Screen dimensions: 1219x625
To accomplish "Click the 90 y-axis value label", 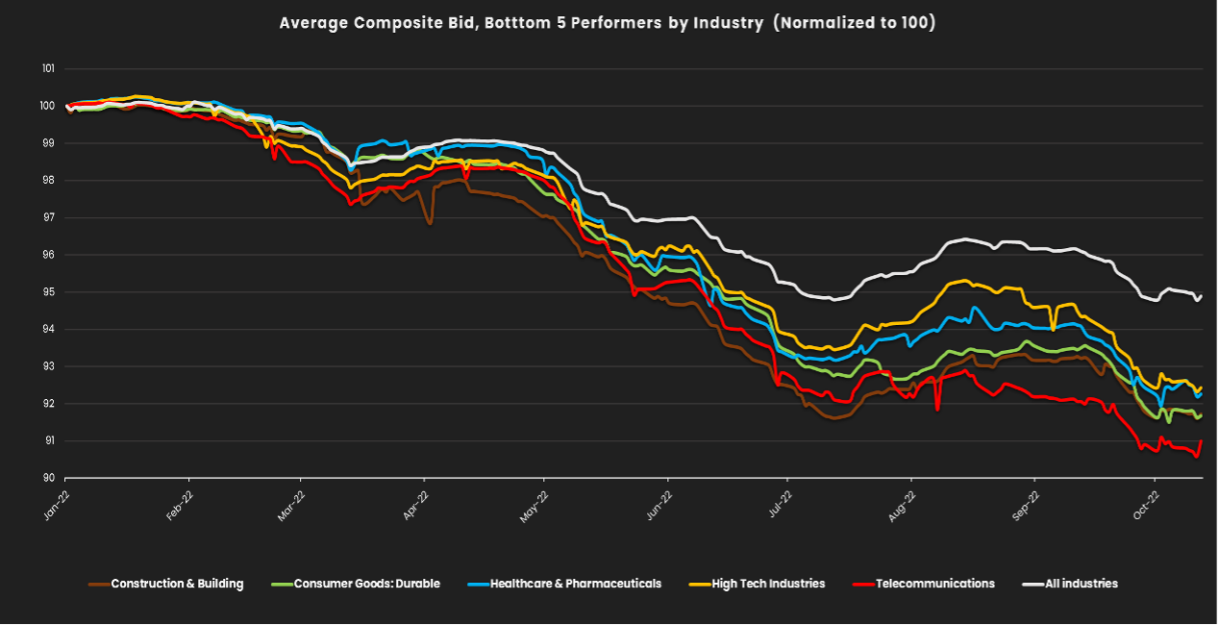I will click(50, 479).
